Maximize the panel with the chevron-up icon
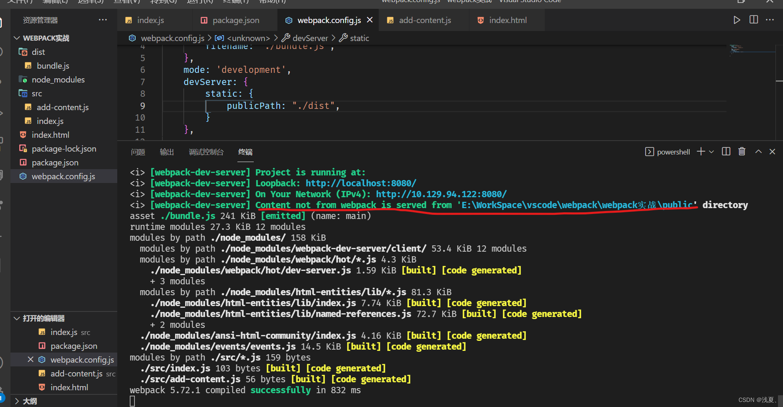 758,152
